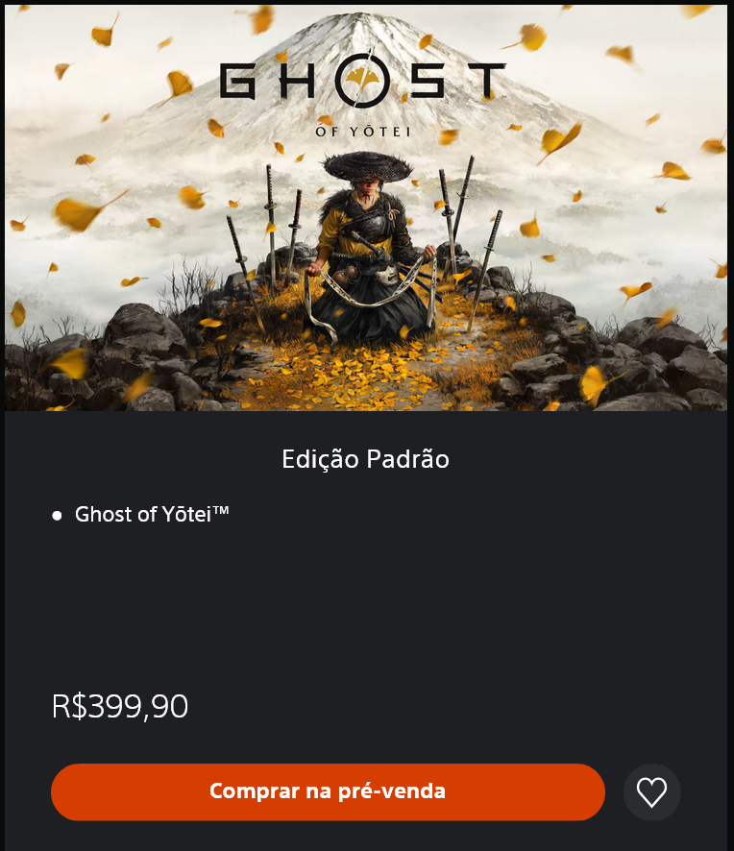
Task: Click the leaning katana left of the warrior
Action: point(245,273)
